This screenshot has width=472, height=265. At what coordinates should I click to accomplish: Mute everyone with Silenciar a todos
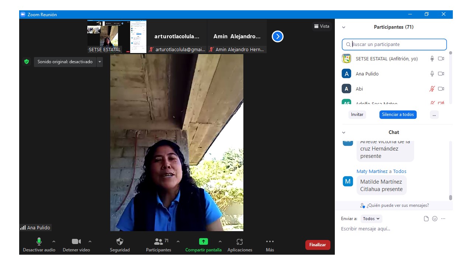point(398,114)
